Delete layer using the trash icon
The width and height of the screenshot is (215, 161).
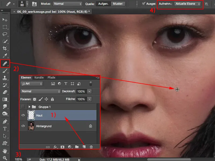91,147
